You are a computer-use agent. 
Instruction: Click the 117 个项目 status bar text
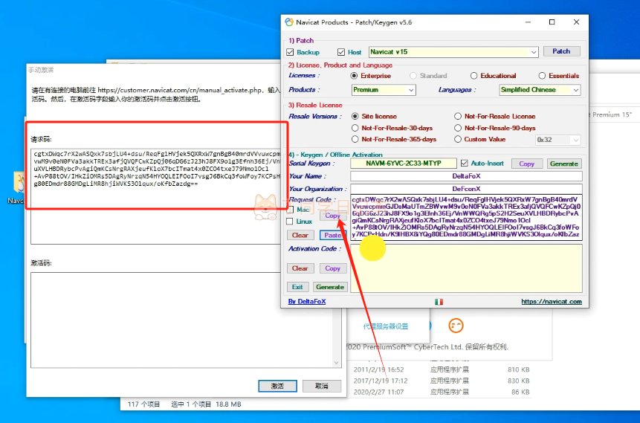(143, 404)
